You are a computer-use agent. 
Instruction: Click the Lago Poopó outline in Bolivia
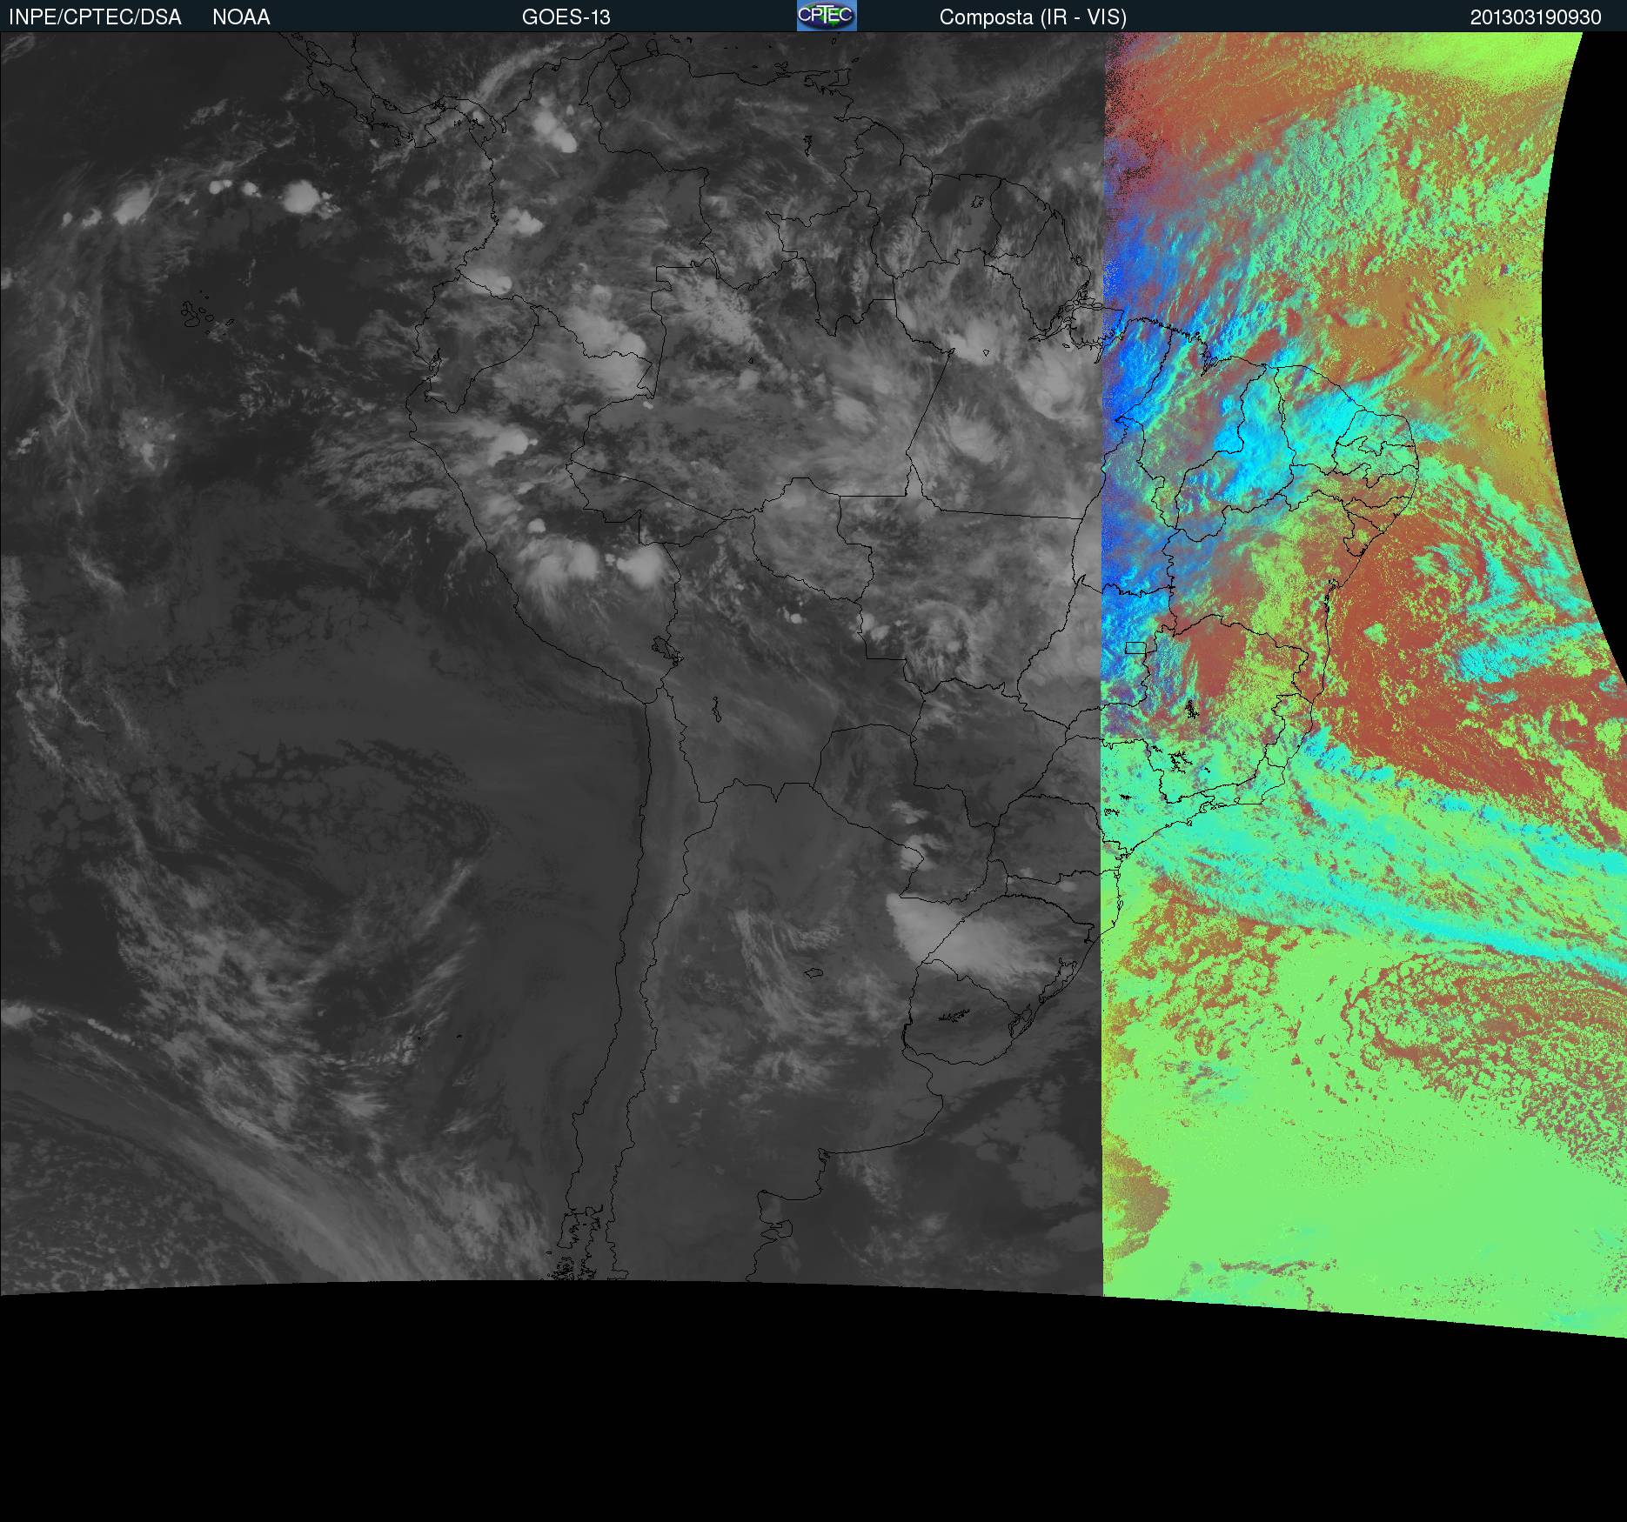click(716, 709)
